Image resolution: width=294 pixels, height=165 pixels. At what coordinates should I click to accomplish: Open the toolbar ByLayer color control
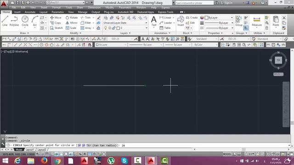coord(111,45)
